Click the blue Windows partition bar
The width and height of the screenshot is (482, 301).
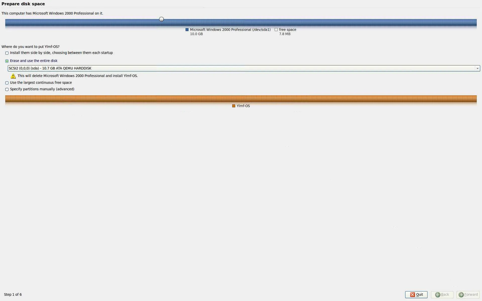pyautogui.click(x=241, y=23)
